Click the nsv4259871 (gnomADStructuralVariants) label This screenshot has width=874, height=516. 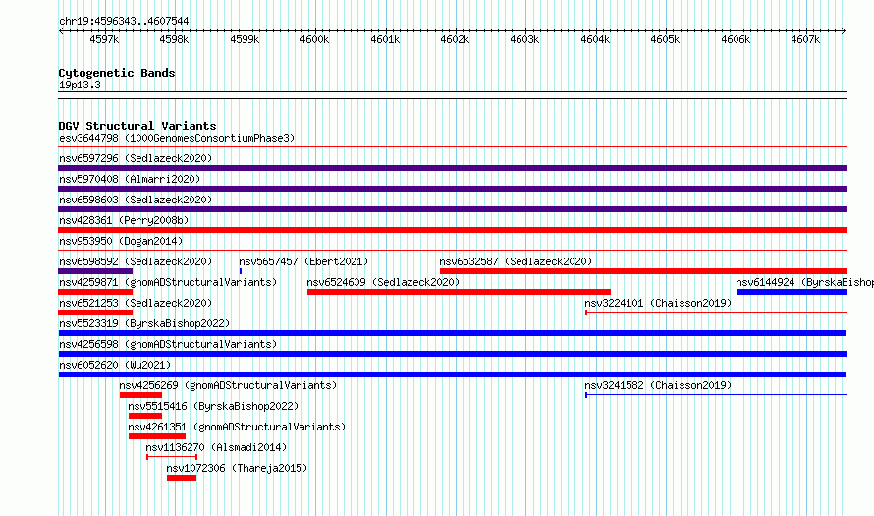click(x=168, y=282)
